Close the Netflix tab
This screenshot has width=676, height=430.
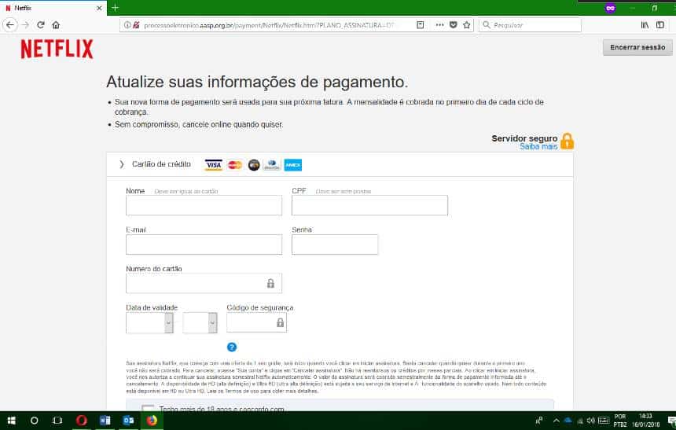[99, 8]
